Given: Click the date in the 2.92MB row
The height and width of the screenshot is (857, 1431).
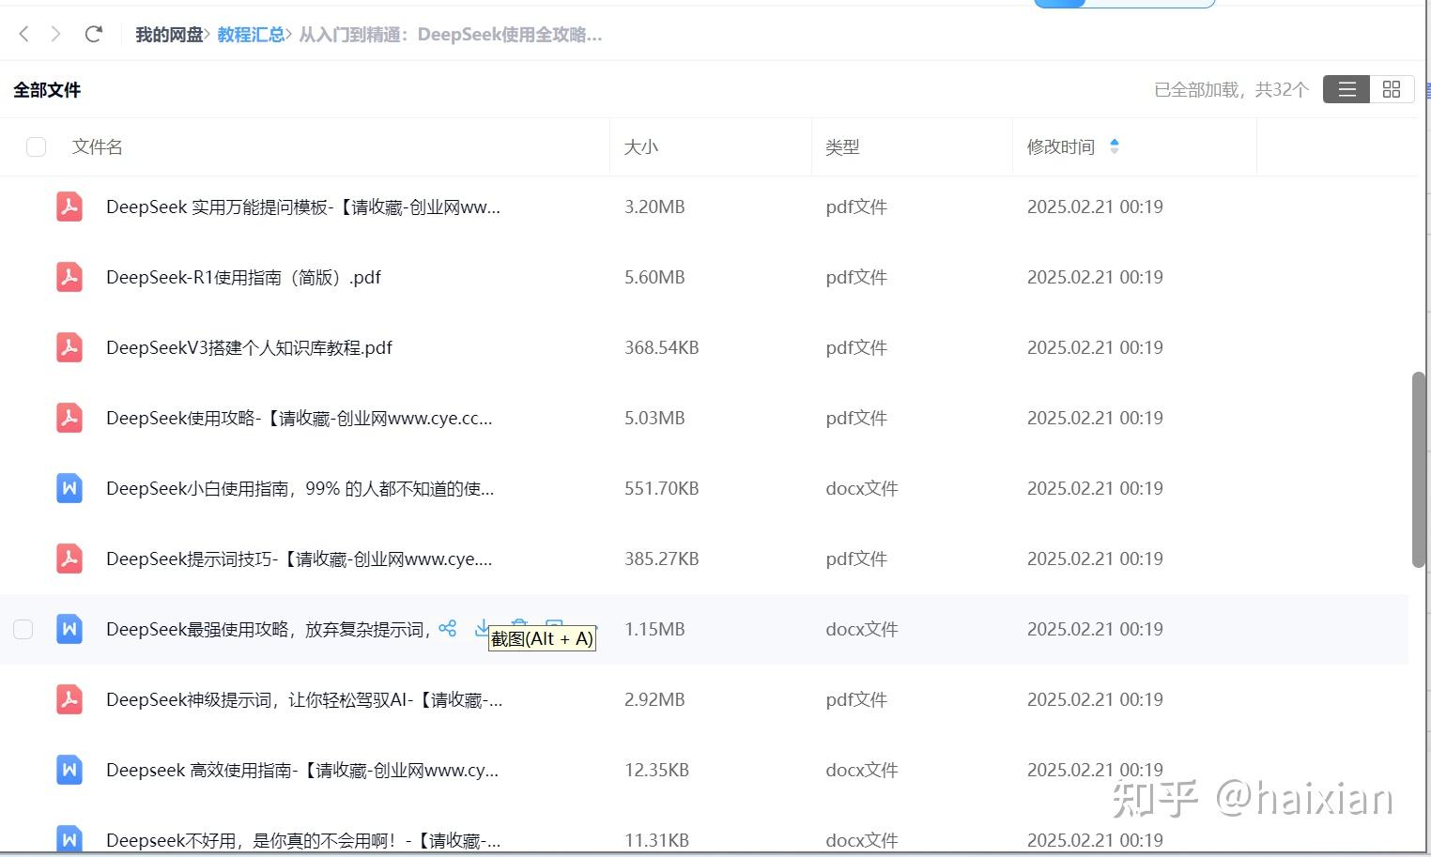Looking at the screenshot, I should 1095,699.
